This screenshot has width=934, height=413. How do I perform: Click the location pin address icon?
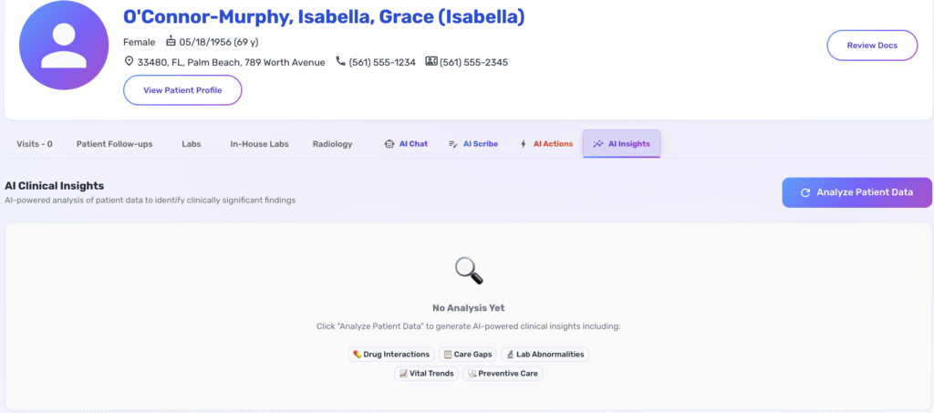[x=130, y=62]
